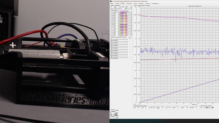This screenshot has height=123, width=219.
Task: Open the Гр 08 data source dropdown
Action: [x=116, y=23]
